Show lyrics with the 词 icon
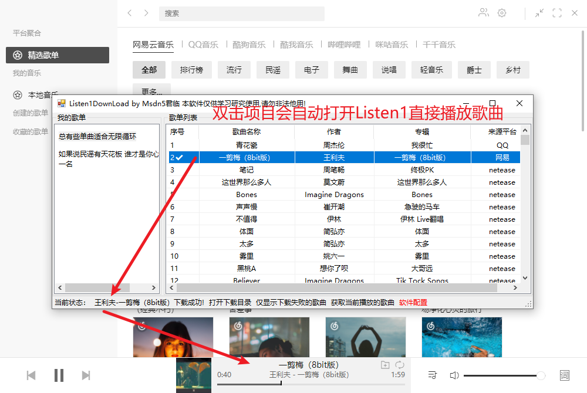Image resolution: width=587 pixels, height=393 pixels. [565, 375]
